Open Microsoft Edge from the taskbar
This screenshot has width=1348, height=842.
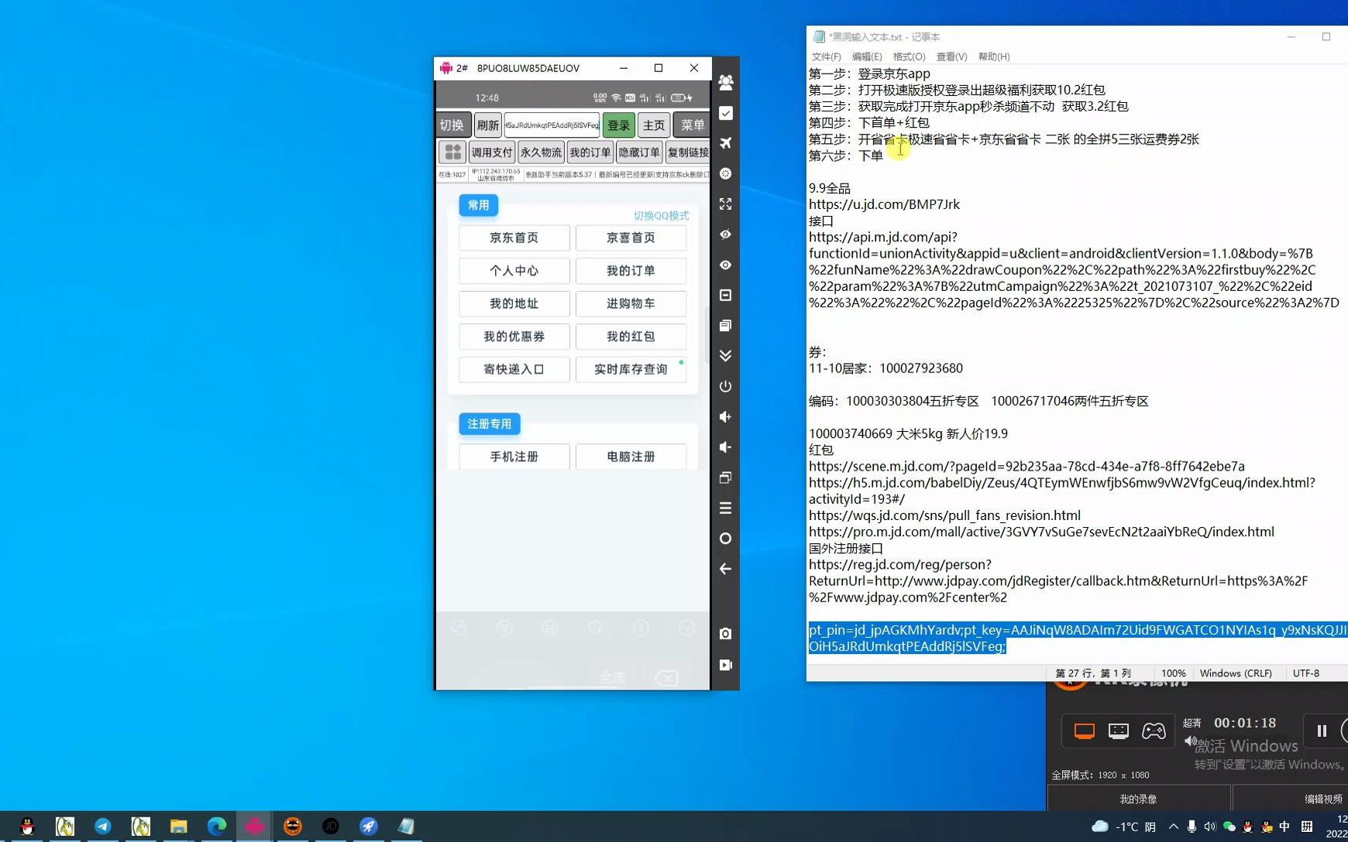point(216,827)
